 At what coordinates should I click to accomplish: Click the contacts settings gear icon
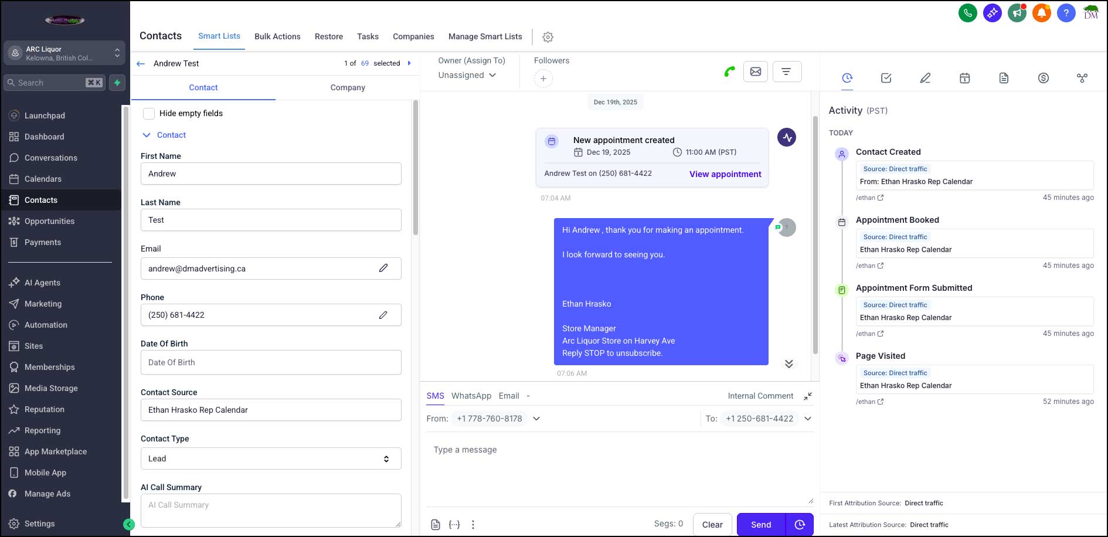tap(548, 37)
